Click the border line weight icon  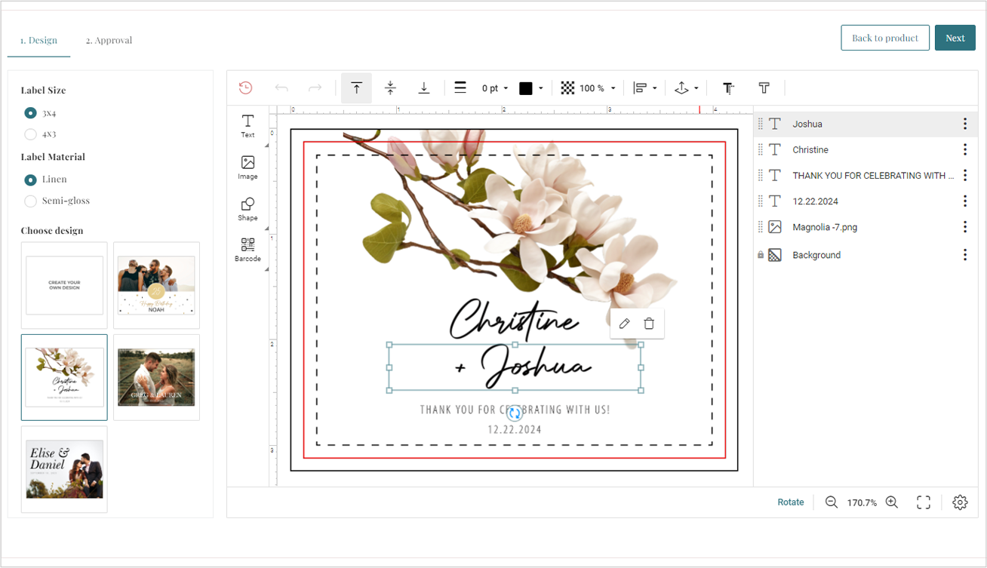(460, 88)
